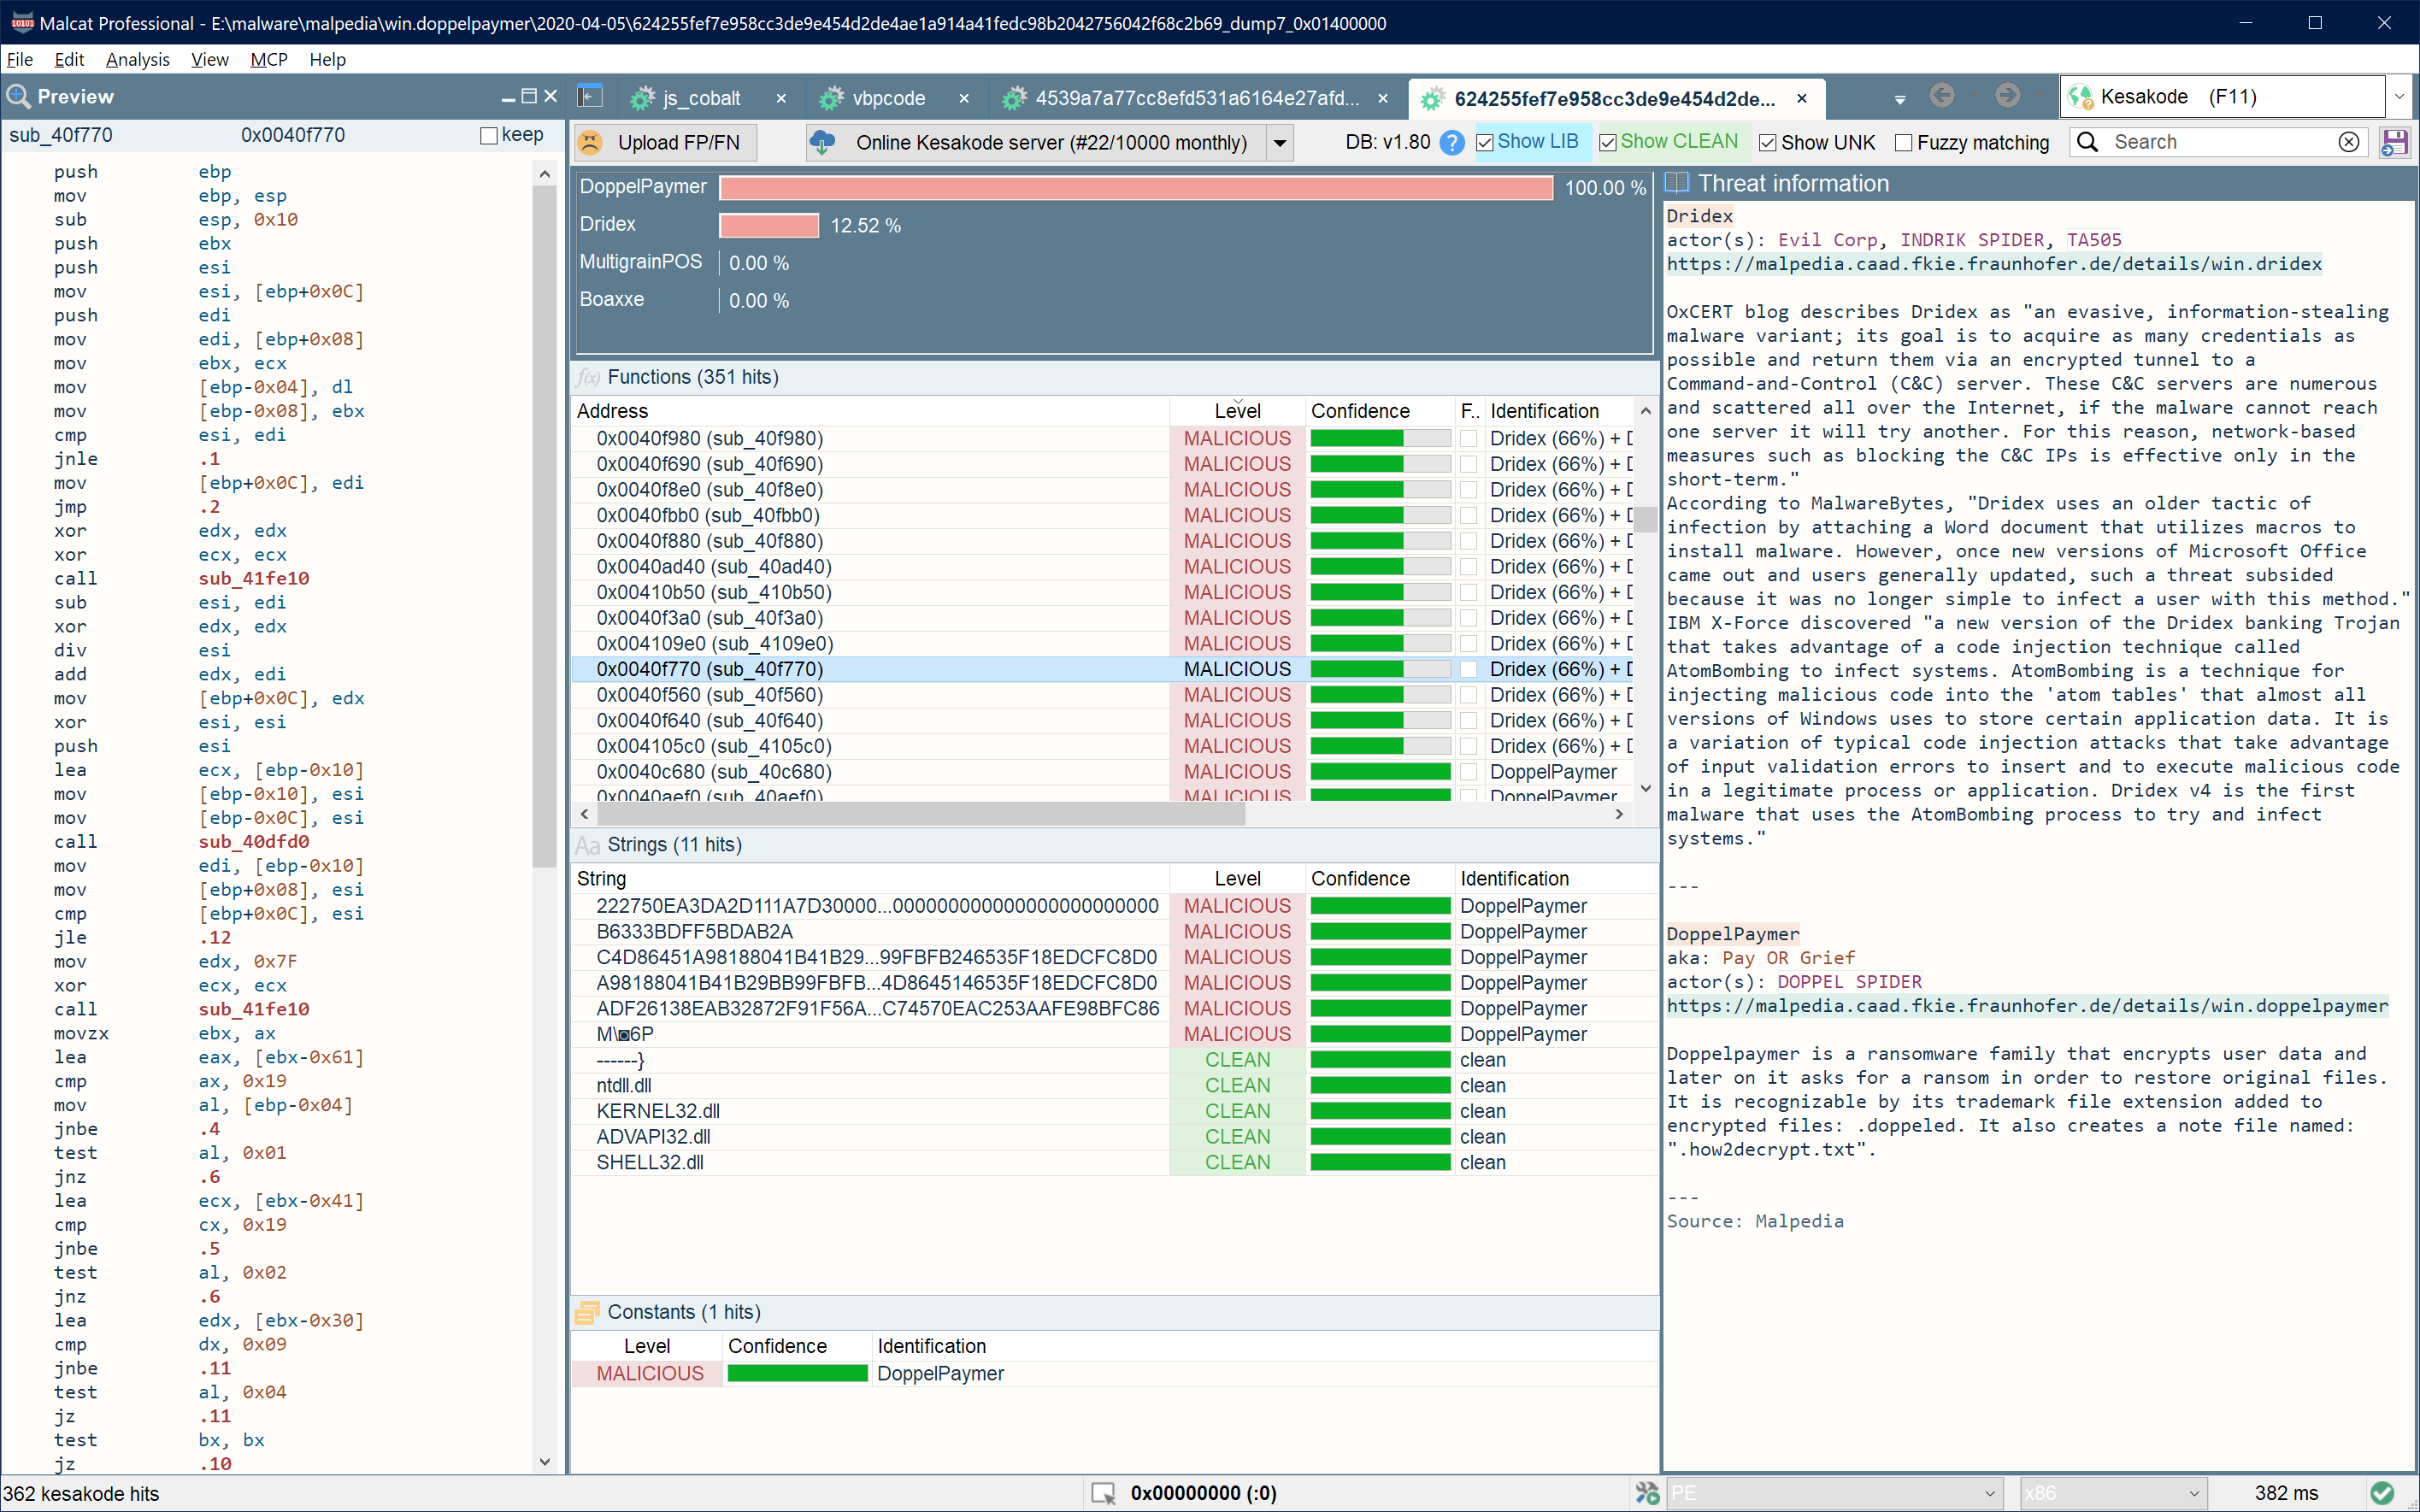
Task: Check the F. box for sub_40f770
Action: [x=1468, y=669]
